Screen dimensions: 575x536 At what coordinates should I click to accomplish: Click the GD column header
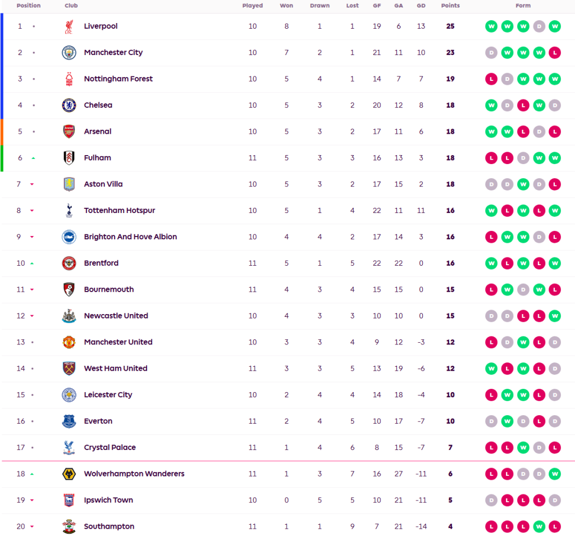click(x=421, y=6)
